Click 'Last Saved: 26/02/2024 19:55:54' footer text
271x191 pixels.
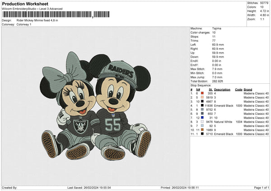point(89,187)
